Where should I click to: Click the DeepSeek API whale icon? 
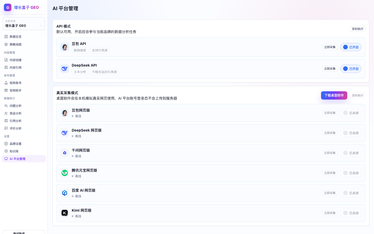(x=65, y=69)
